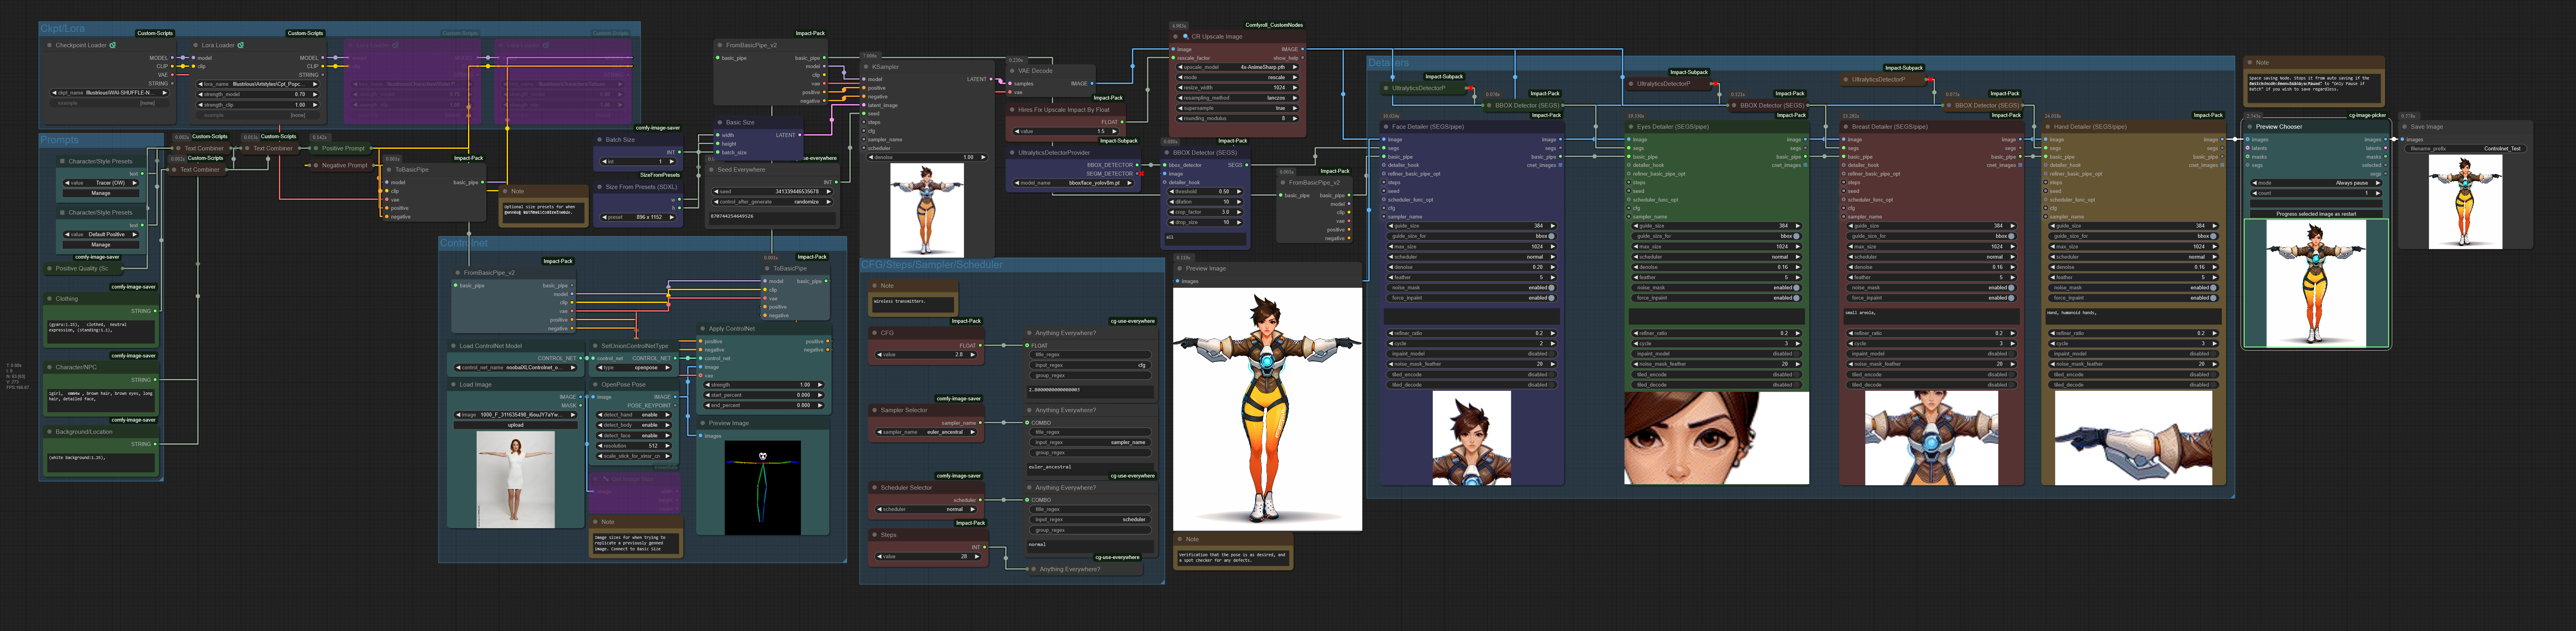Viewport: 2576px width, 631px height.
Task: Open upscale_model dropdown showing 4x-AnimeSharp.pth
Action: coord(1240,67)
